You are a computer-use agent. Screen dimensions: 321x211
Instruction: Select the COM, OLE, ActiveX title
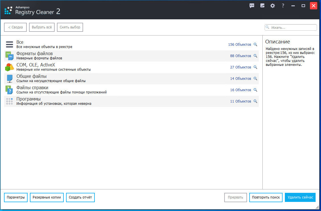pos(36,65)
